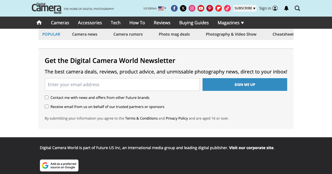The image size is (332, 174).
Task: Click the X (Twitter) social icon
Action: (183, 8)
